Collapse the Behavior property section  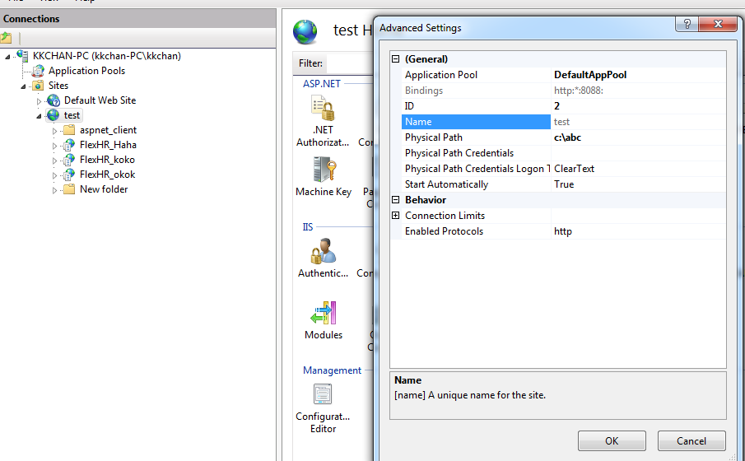pyautogui.click(x=395, y=199)
